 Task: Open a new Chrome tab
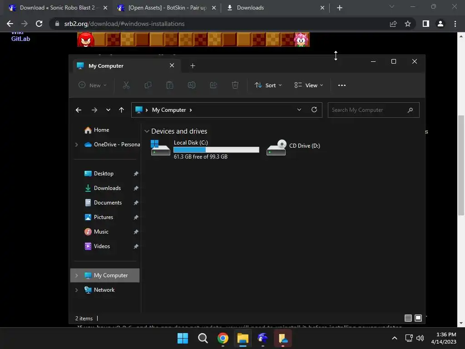coord(340,8)
